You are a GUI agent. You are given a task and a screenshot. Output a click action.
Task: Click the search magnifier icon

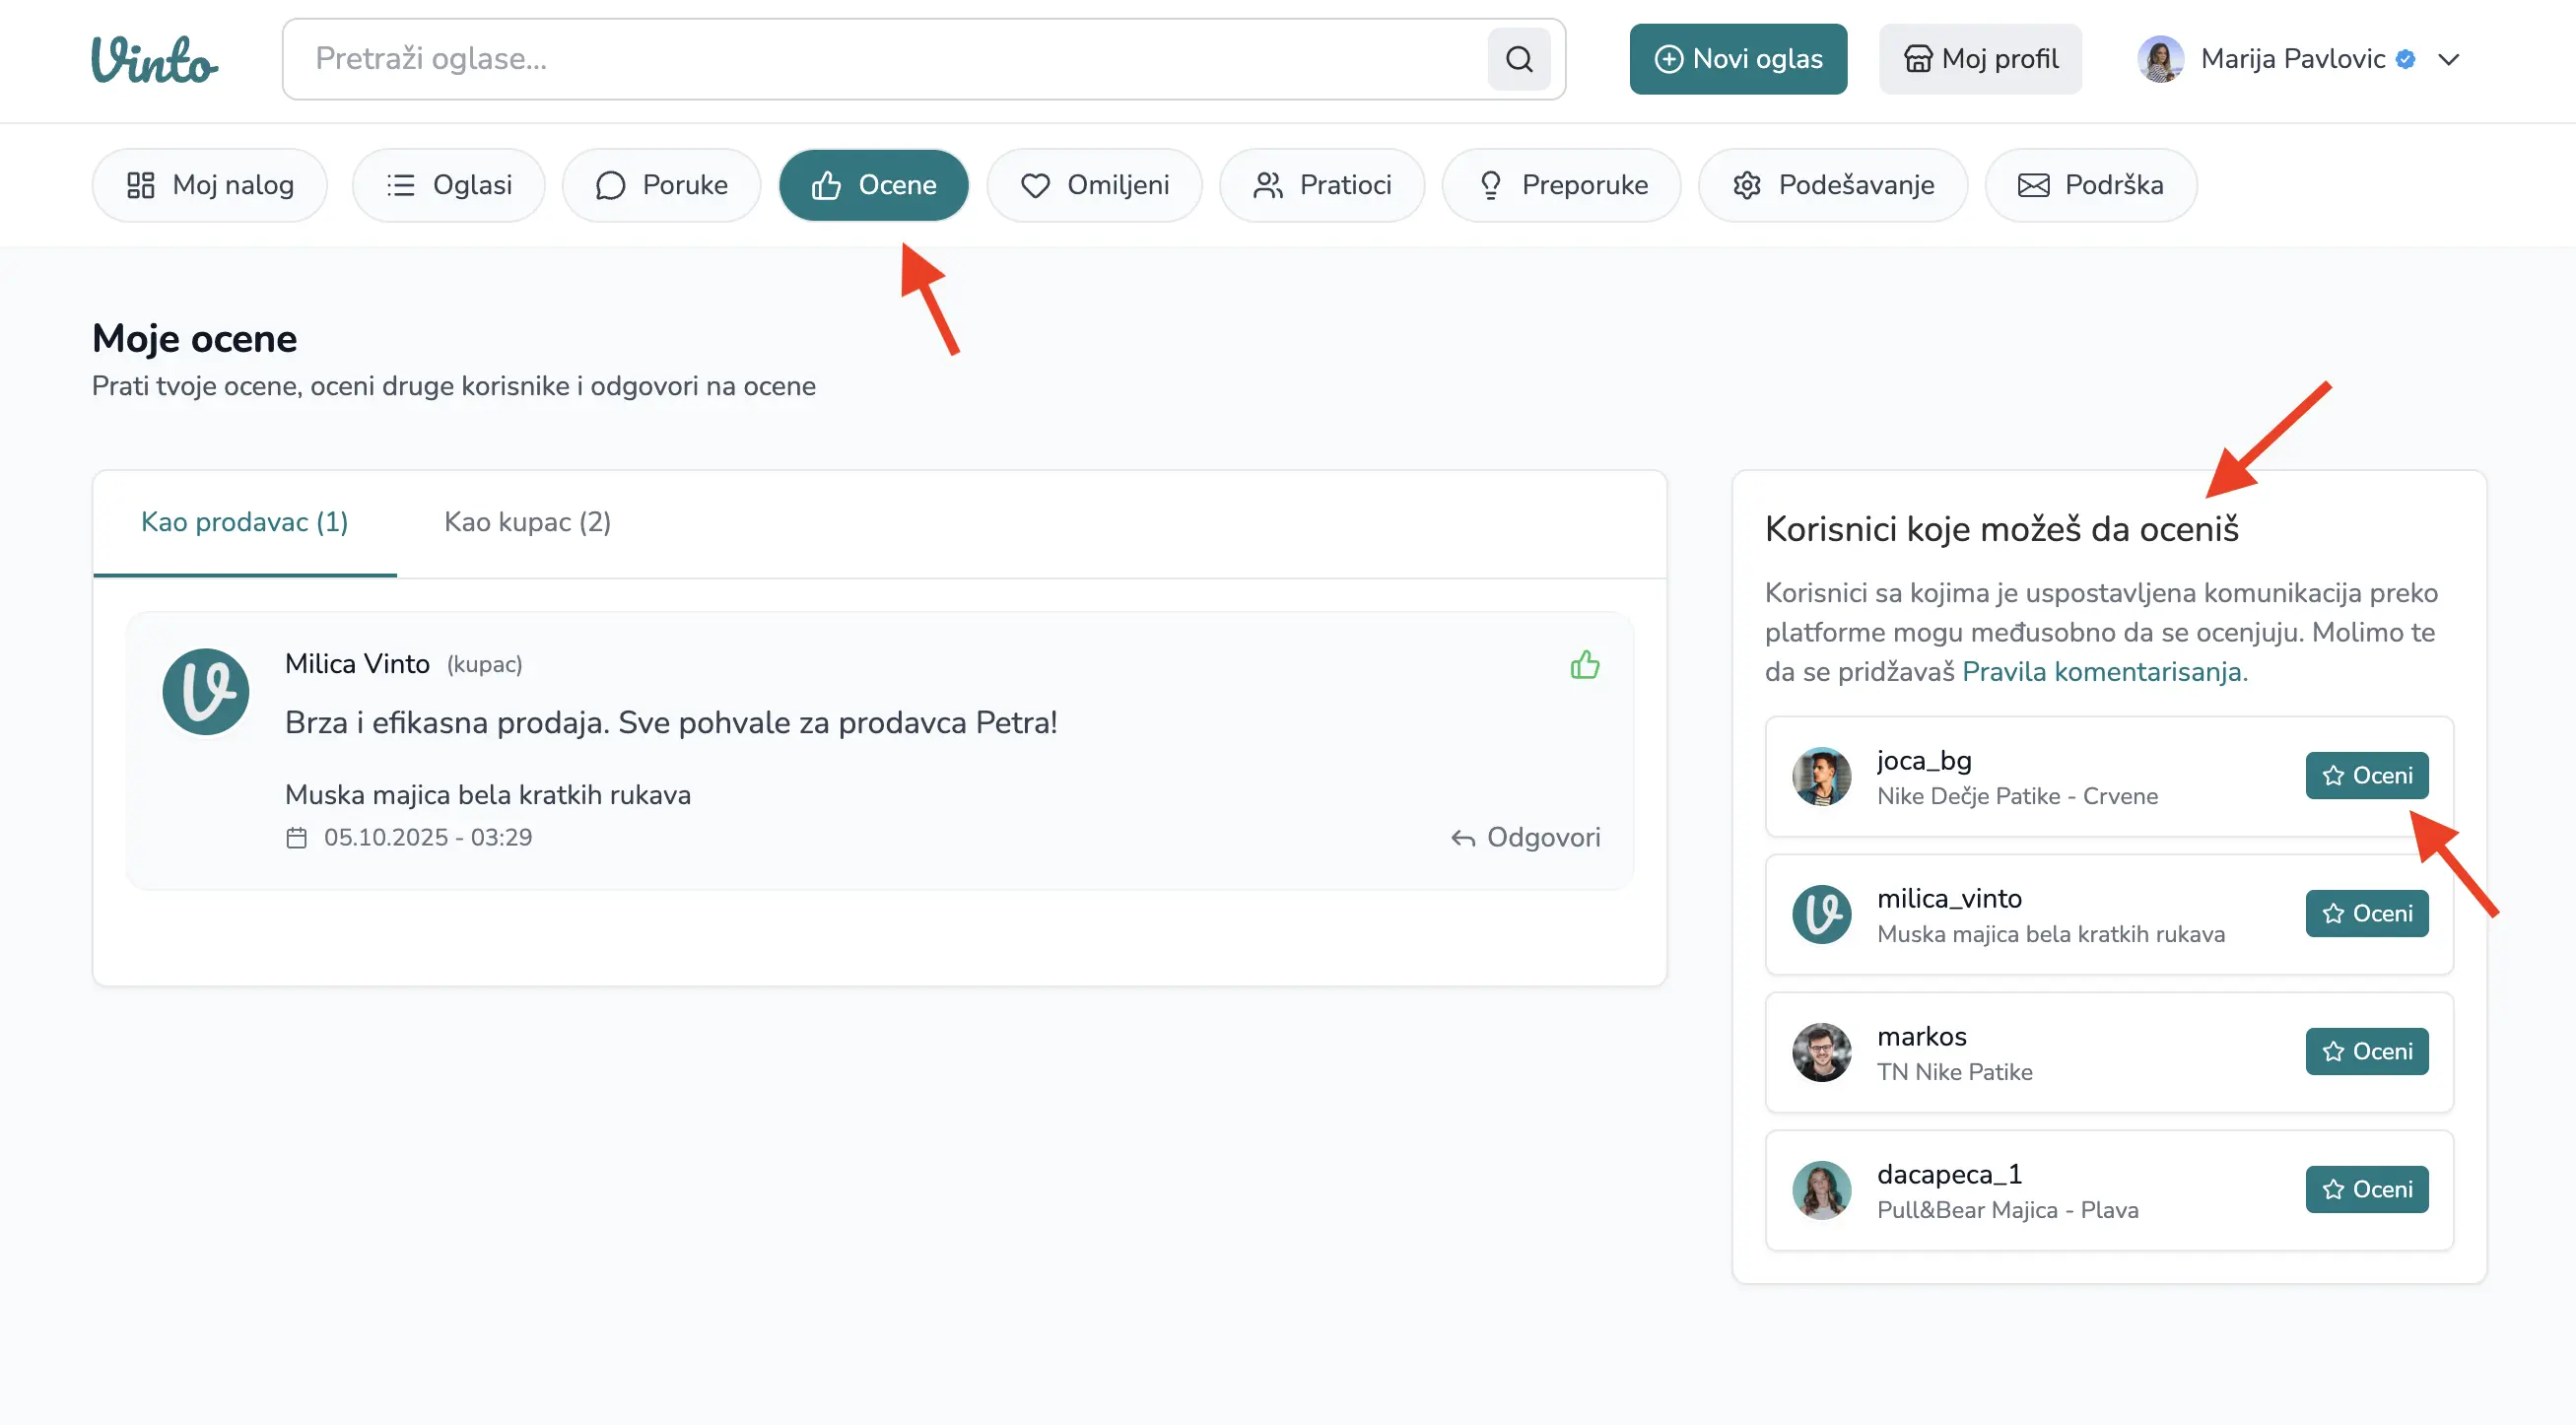tap(1518, 59)
